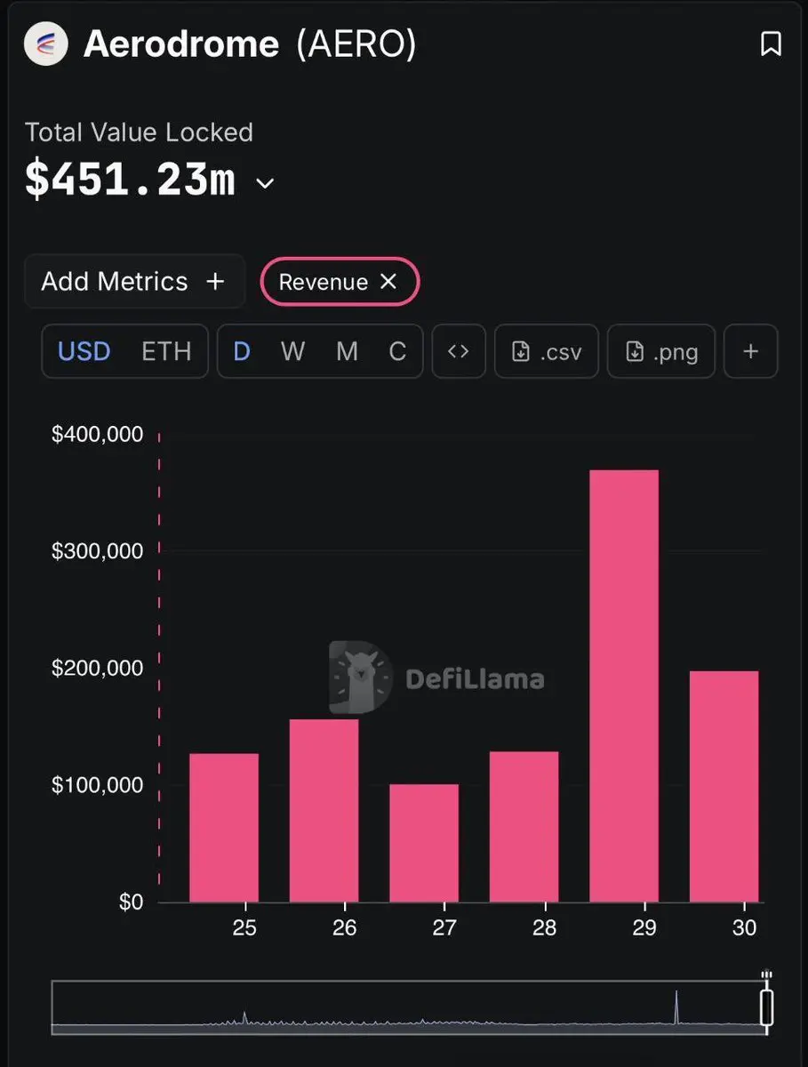Image resolution: width=808 pixels, height=1067 pixels.
Task: Select weekly (W) chart interval
Action: click(292, 351)
